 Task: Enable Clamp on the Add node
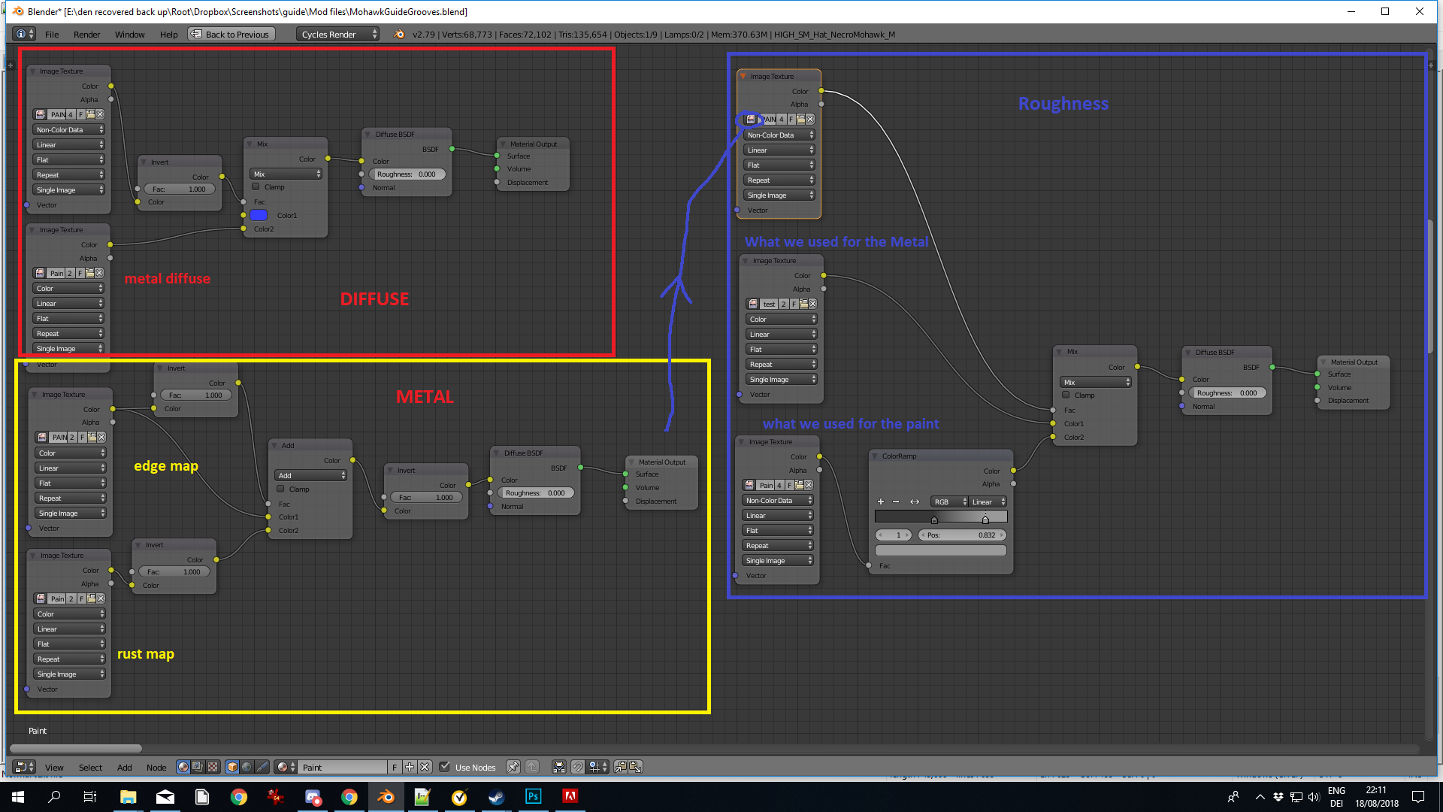pos(280,489)
